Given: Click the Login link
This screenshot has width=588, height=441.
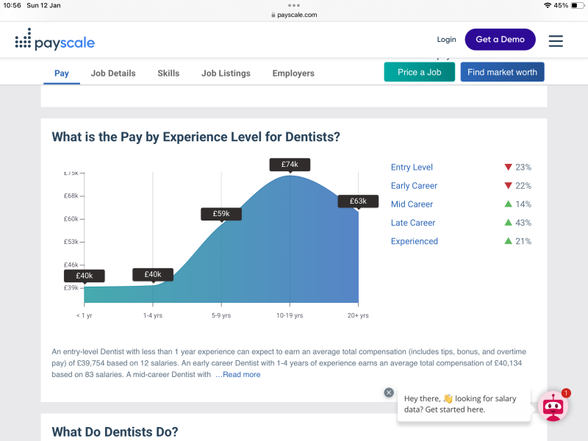Looking at the screenshot, I should pos(446,39).
